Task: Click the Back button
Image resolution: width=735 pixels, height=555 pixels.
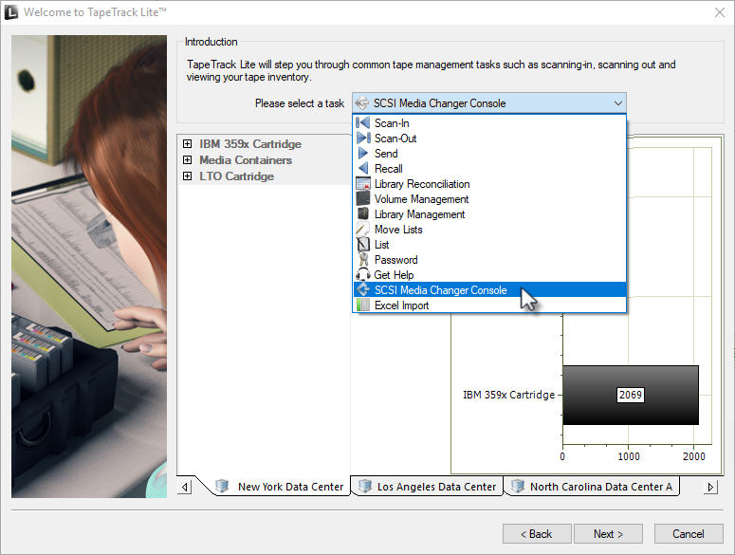Action: pyautogui.click(x=537, y=534)
